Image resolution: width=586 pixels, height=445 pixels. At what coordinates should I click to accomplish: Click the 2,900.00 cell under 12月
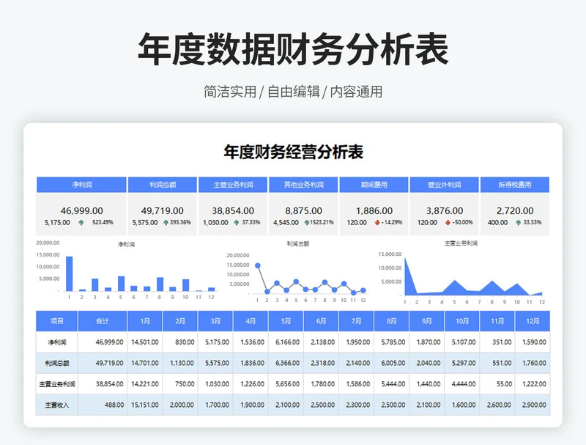coord(534,405)
